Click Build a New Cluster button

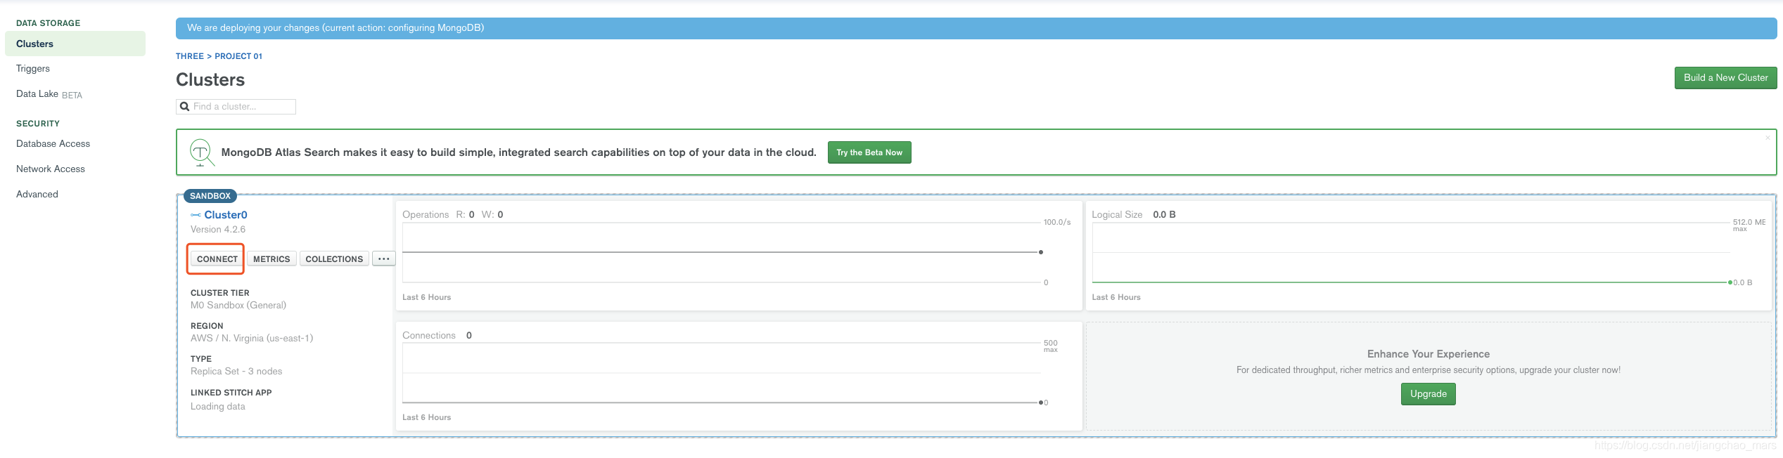1725,78
